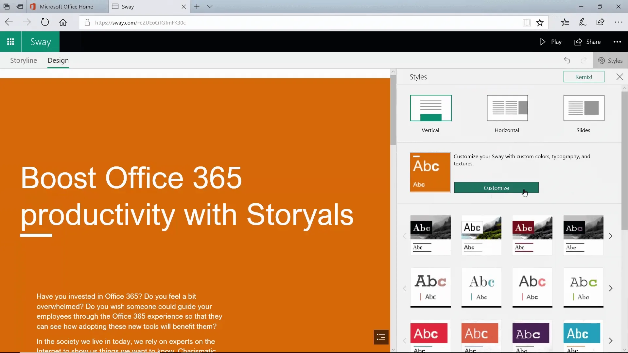The width and height of the screenshot is (628, 353).
Task: Select the white Abc style with pink accent
Action: pyautogui.click(x=430, y=288)
